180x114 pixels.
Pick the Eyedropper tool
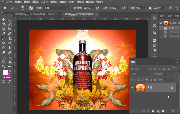tap(4, 33)
